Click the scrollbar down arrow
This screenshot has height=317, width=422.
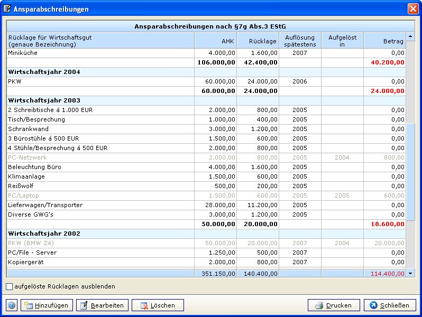coord(411,273)
